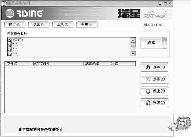
Task: Click the 版本: 14.00 version text
Action: [x=153, y=25]
